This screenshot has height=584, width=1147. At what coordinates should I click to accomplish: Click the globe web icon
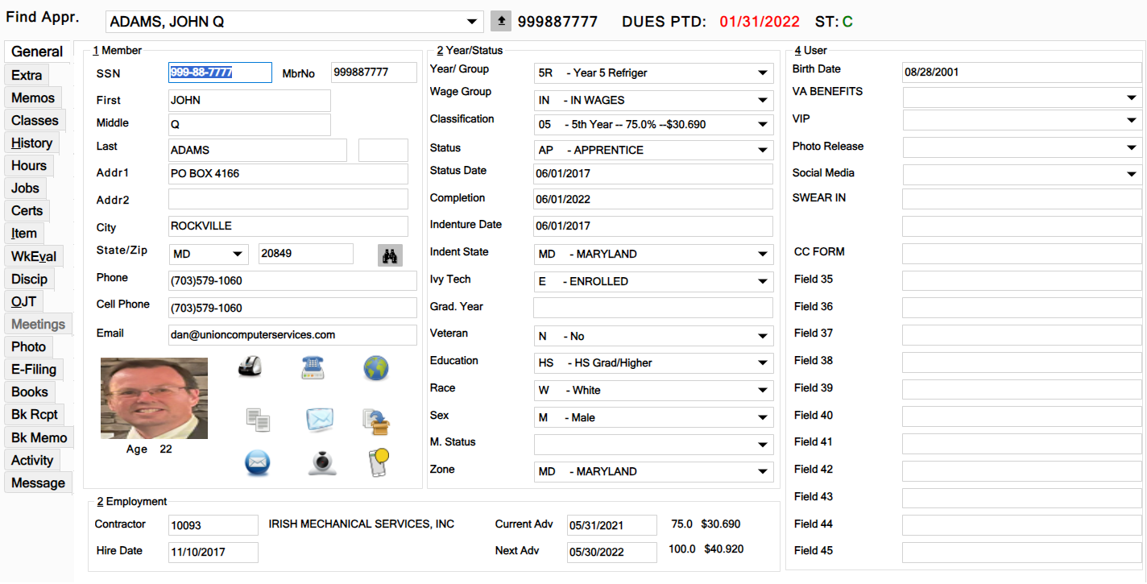click(375, 368)
